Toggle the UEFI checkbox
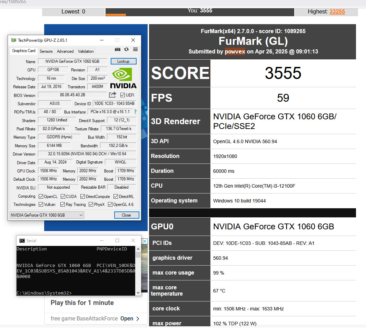Viewport: 366px width, 328px height. click(123, 95)
